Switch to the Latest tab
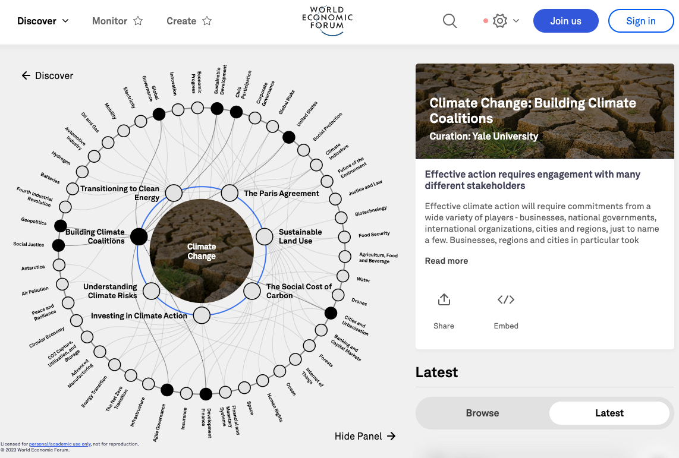This screenshot has width=679, height=458. 609,413
